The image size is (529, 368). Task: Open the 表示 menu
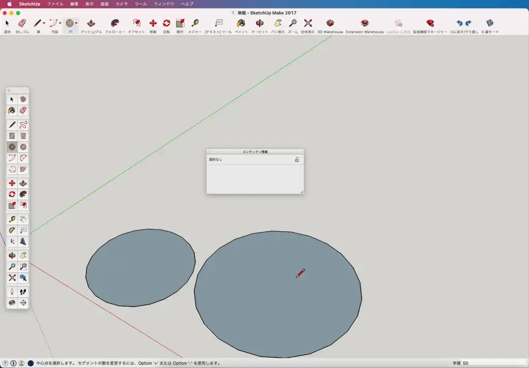(x=89, y=4)
